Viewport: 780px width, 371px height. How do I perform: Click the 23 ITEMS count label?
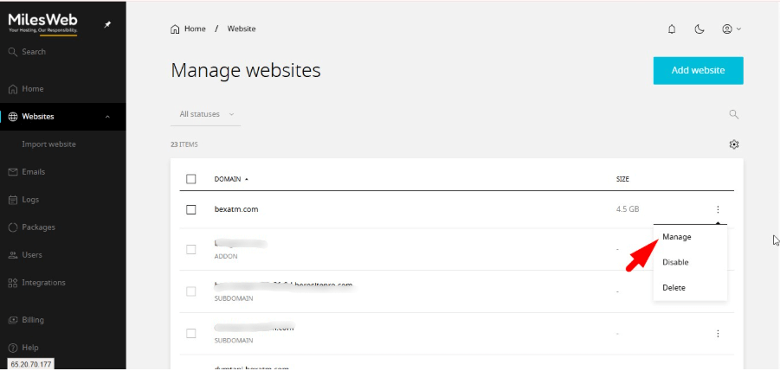coord(184,144)
